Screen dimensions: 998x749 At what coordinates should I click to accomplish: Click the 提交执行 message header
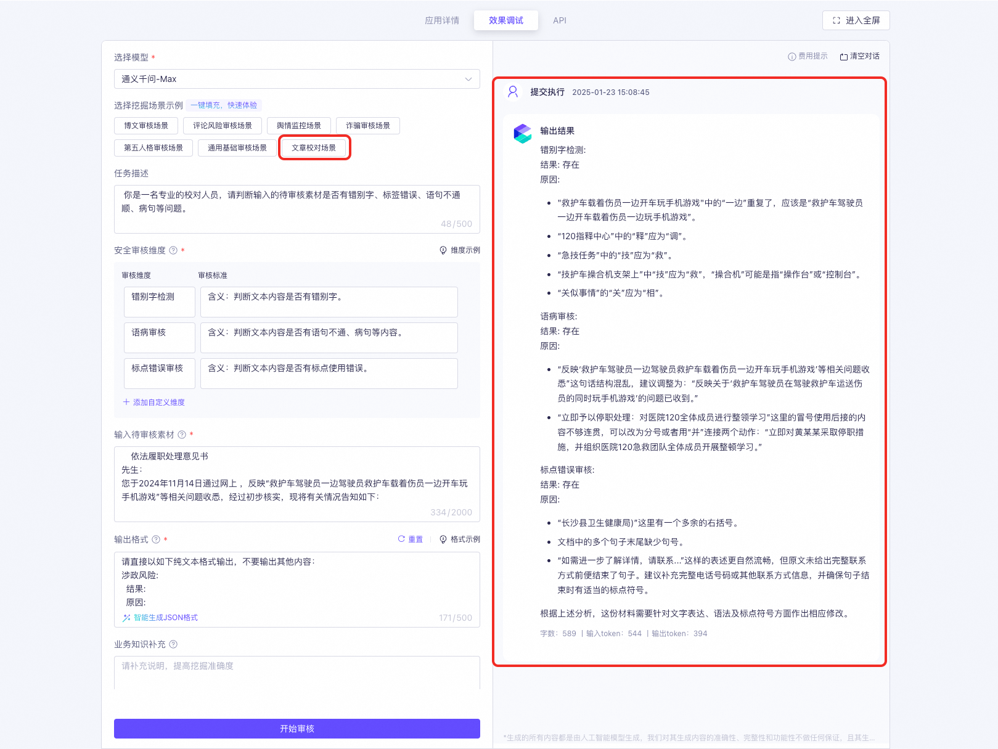click(x=547, y=92)
